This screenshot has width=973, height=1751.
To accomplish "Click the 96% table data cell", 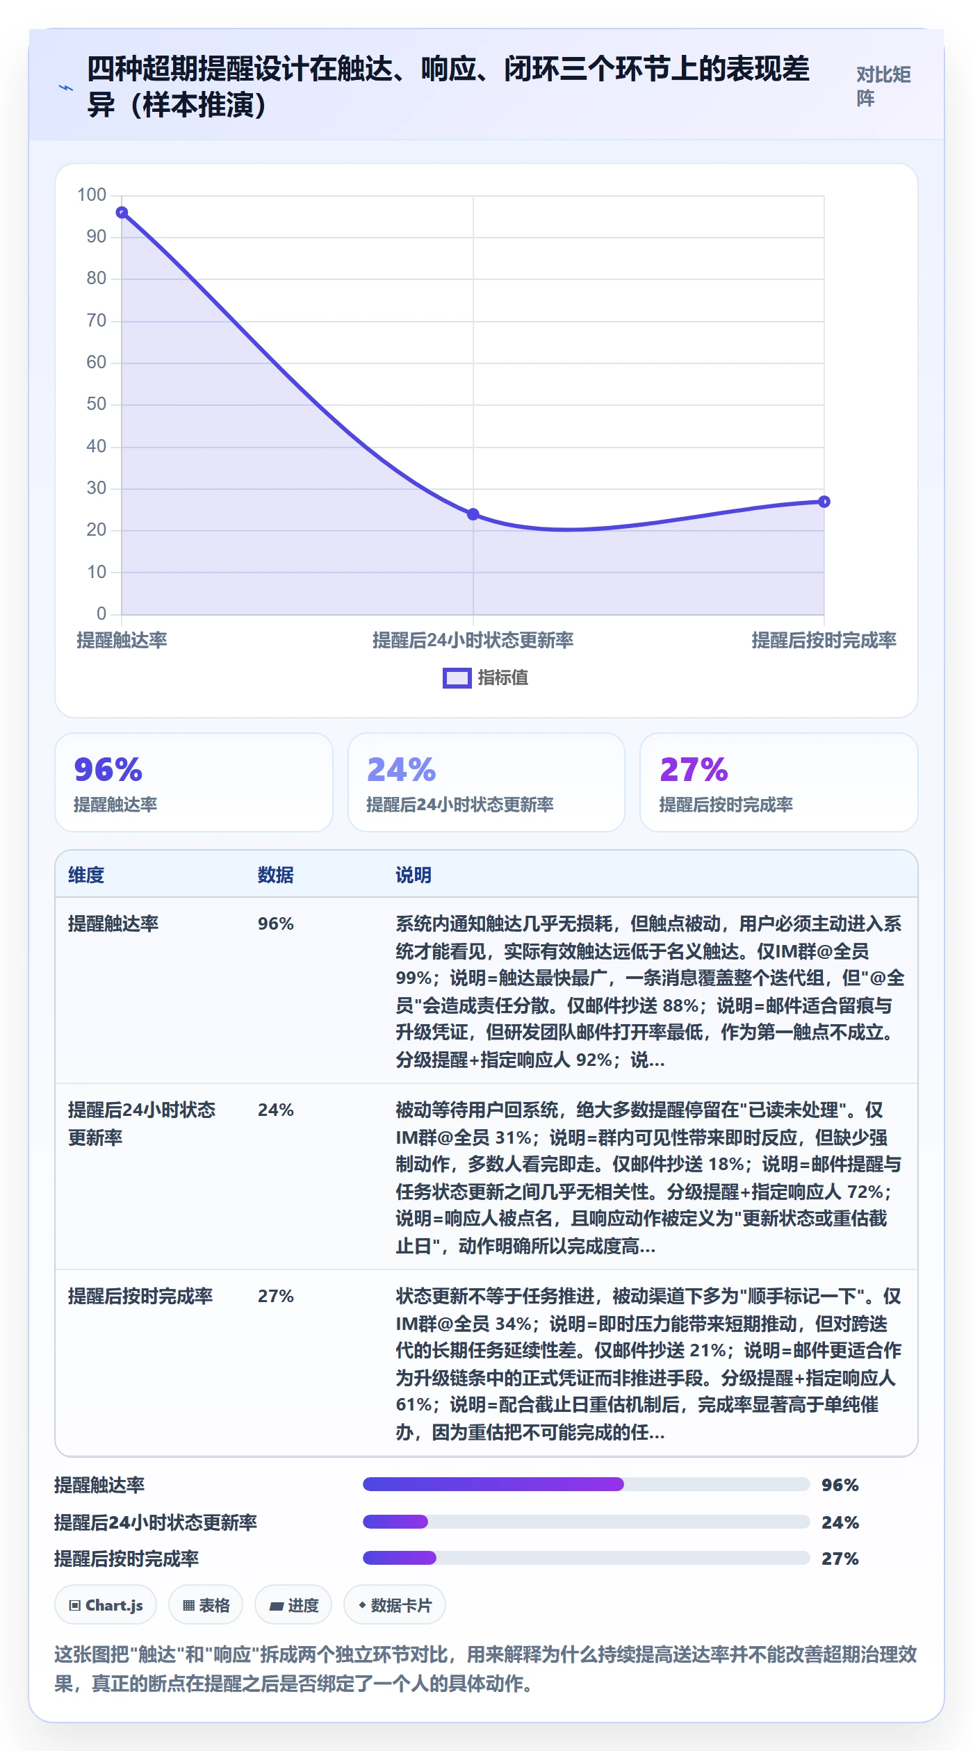I will [276, 923].
